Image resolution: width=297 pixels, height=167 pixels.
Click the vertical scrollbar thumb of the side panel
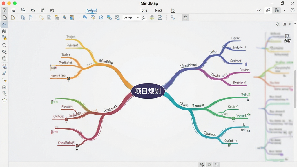click(295, 89)
